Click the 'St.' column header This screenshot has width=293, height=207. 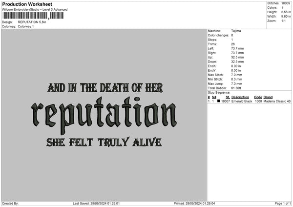point(228,97)
